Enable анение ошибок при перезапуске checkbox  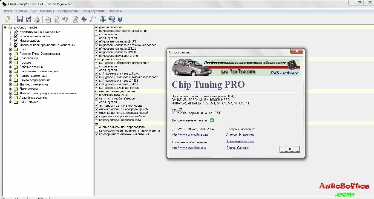96,127
